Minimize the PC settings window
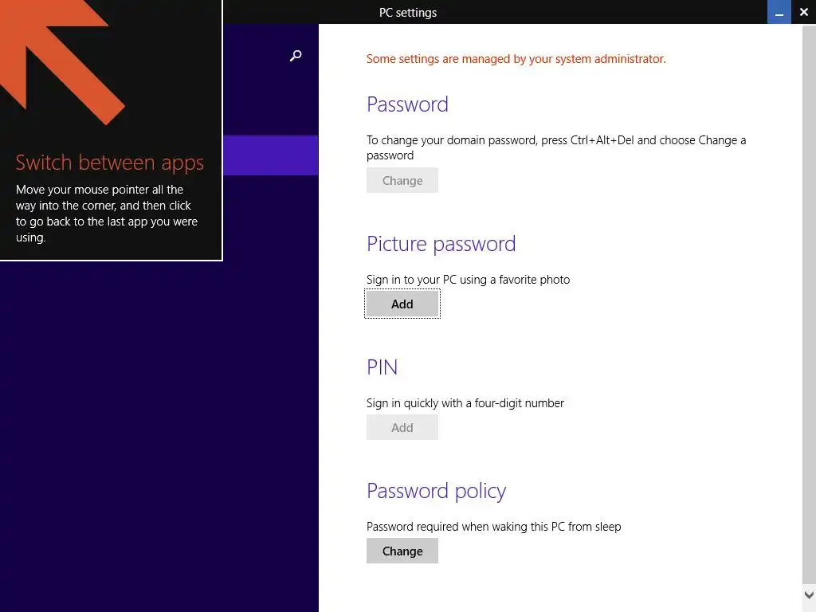The height and width of the screenshot is (612, 816). pos(779,12)
